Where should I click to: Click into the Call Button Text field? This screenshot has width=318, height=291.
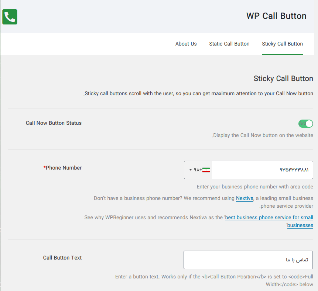click(x=248, y=260)
